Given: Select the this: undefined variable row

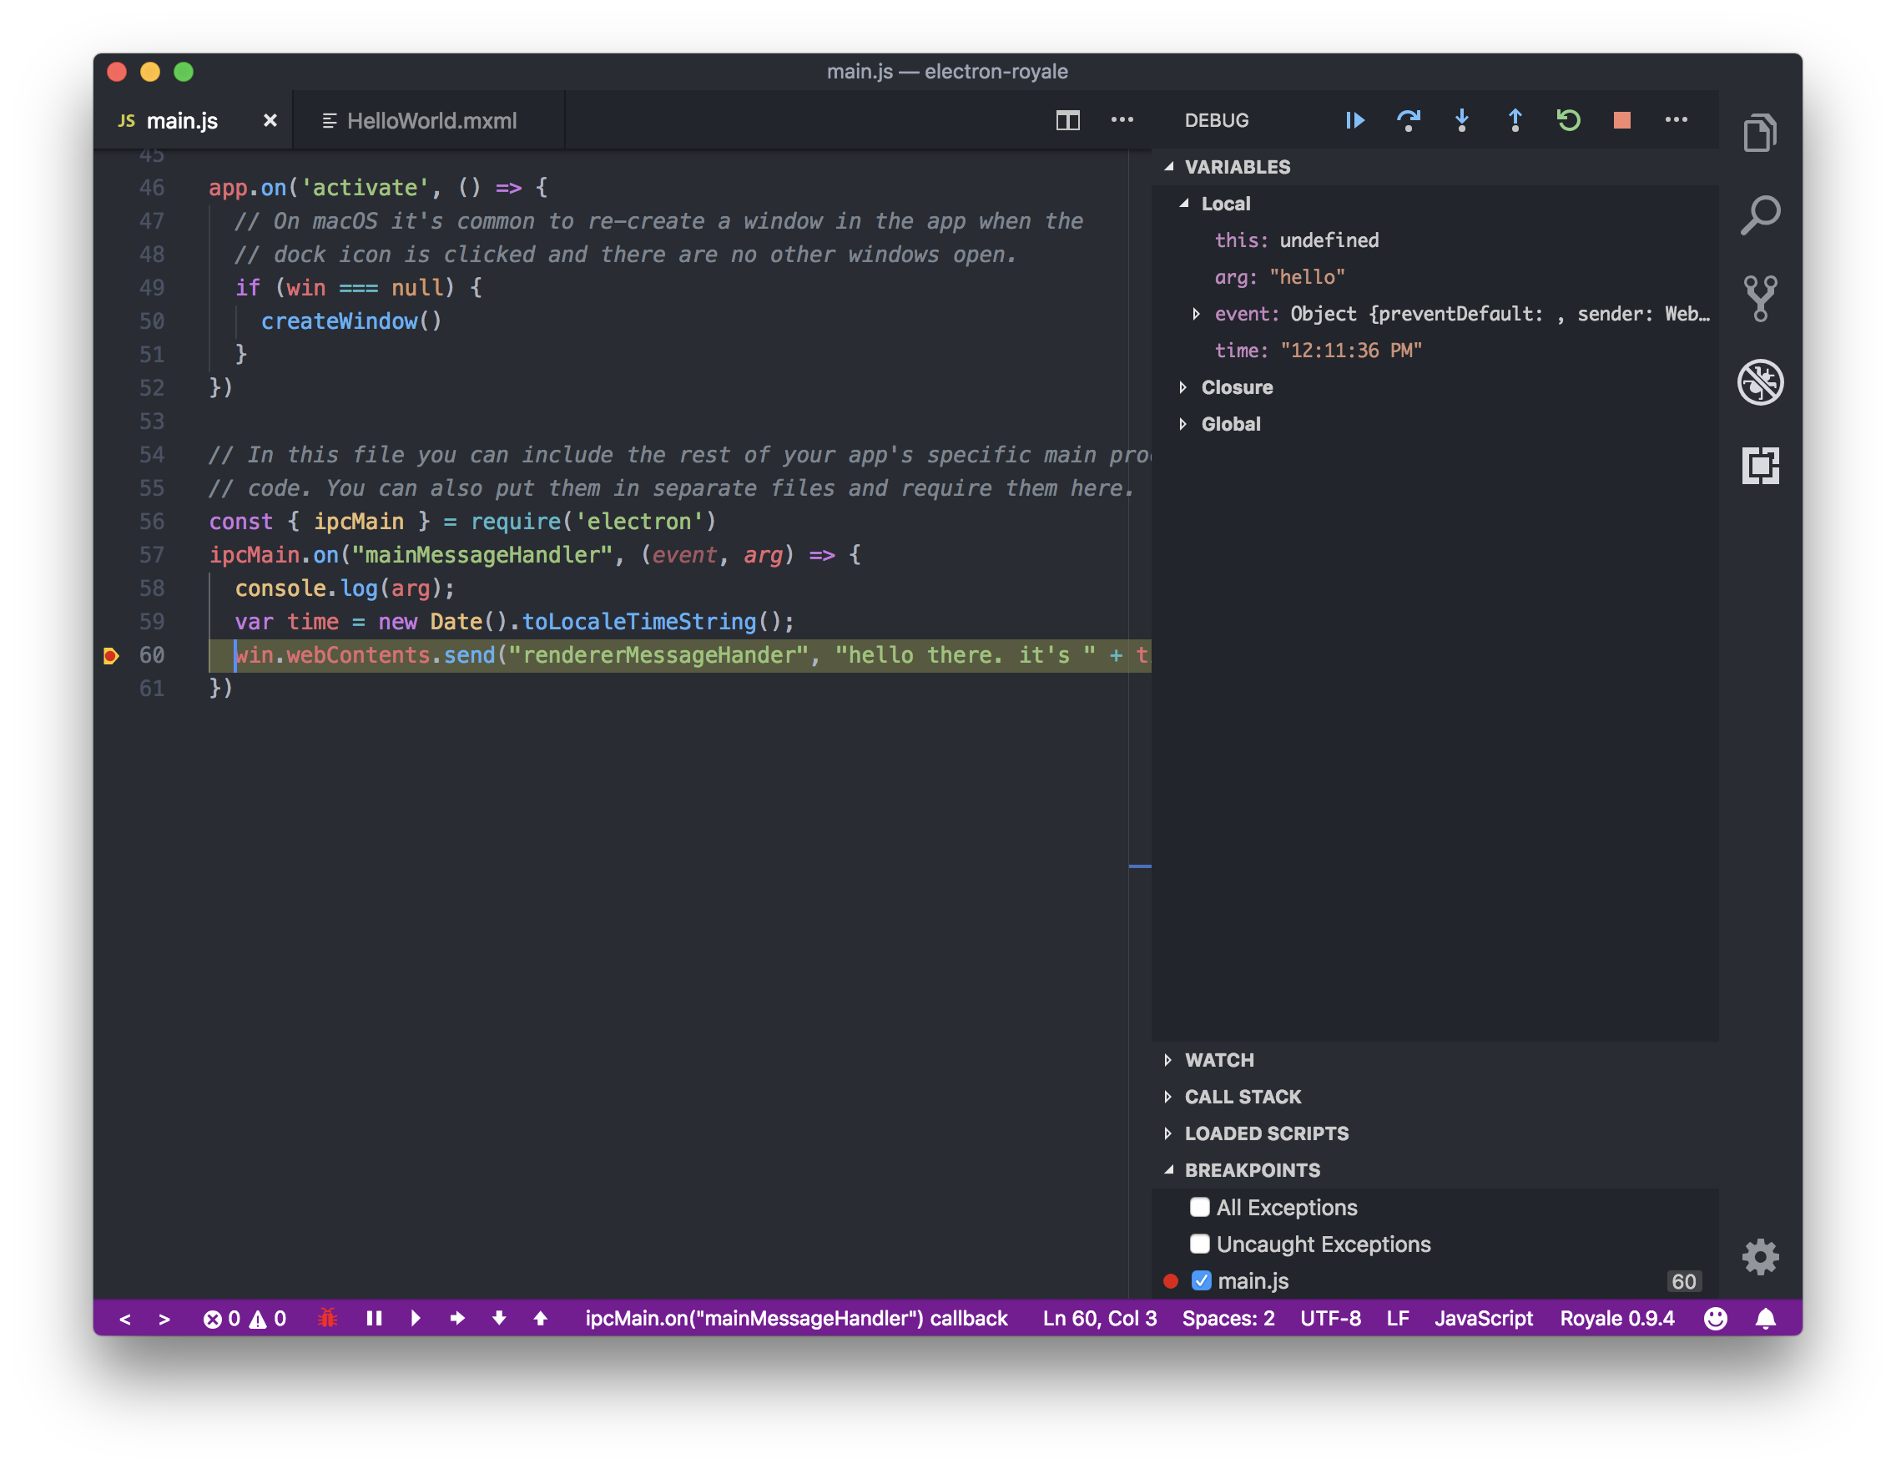Looking at the screenshot, I should [x=1435, y=240].
